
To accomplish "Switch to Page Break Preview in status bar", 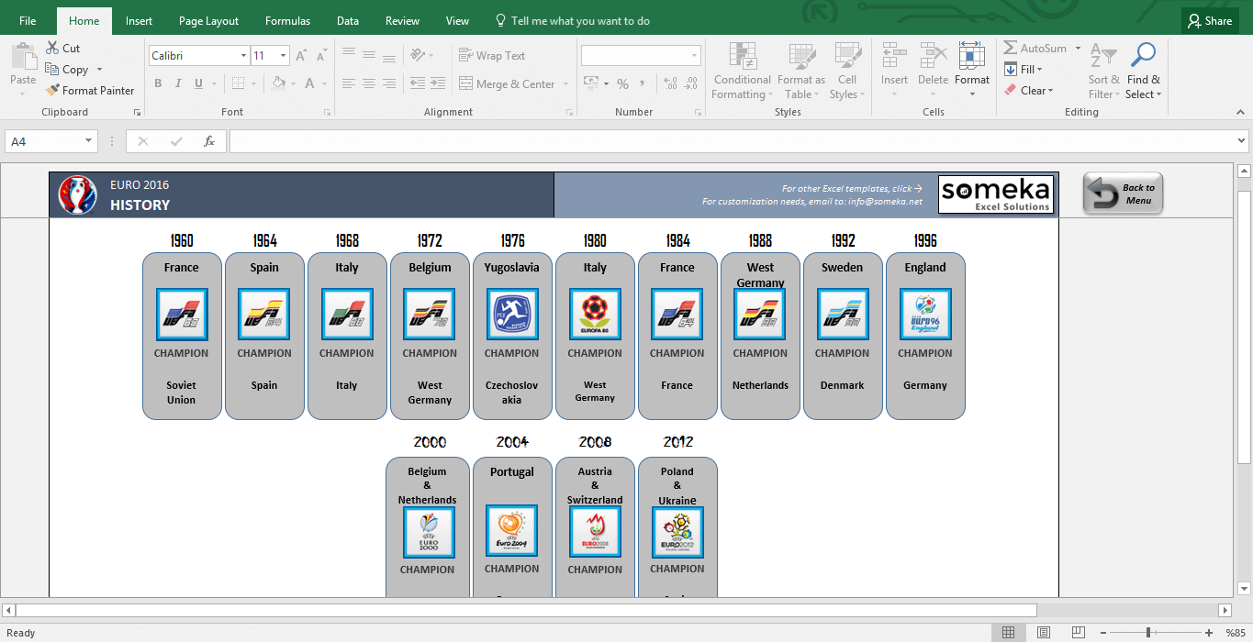I will tap(1078, 633).
